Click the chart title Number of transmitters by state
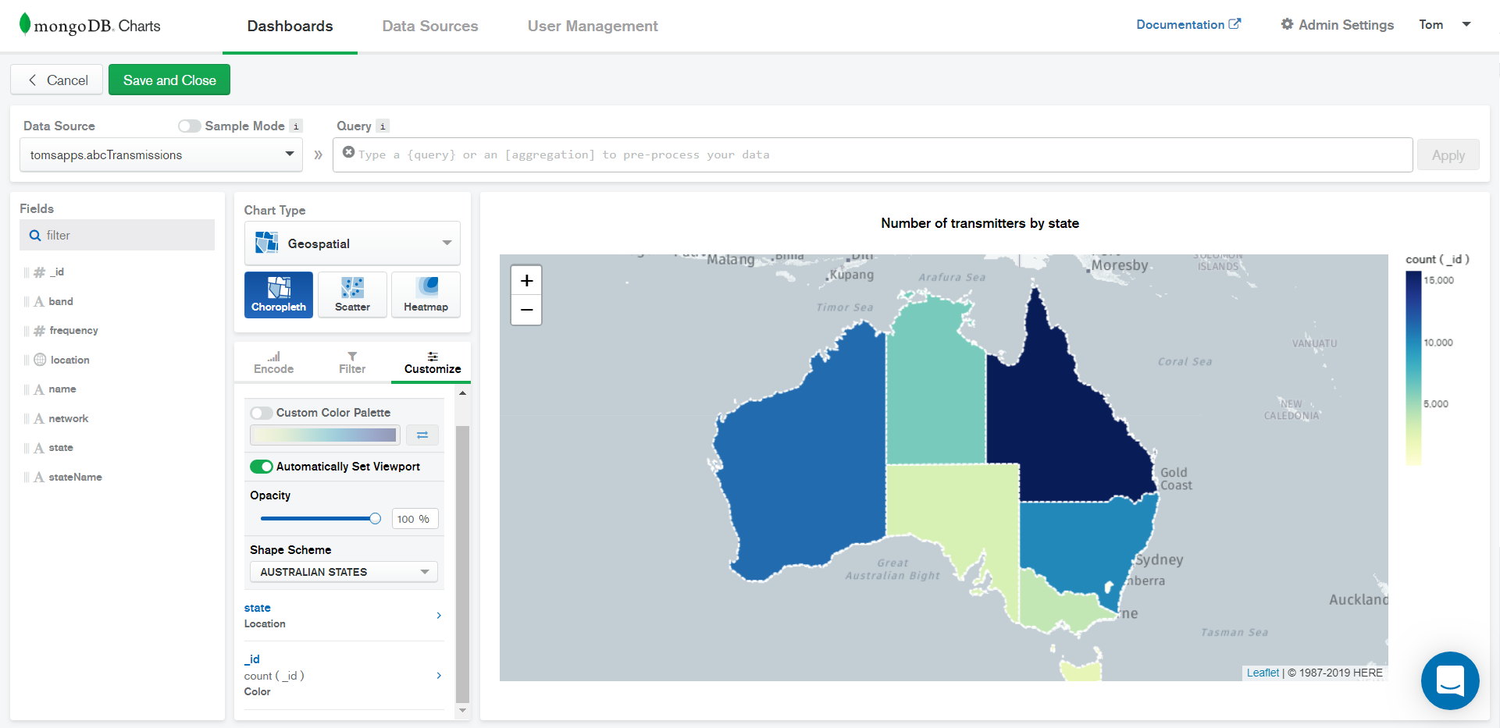1500x728 pixels. click(x=980, y=223)
